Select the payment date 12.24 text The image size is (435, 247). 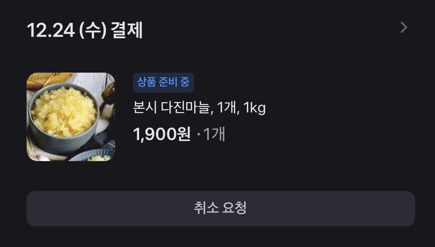click(51, 30)
